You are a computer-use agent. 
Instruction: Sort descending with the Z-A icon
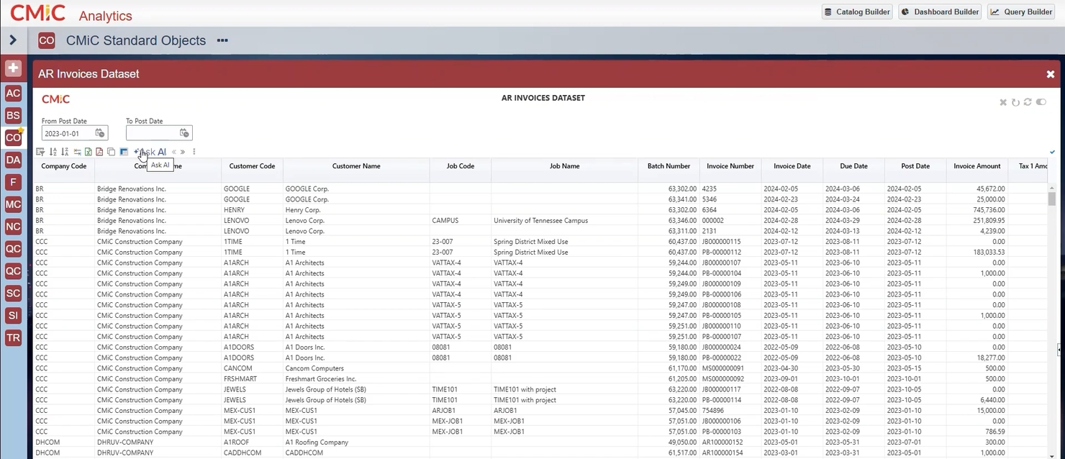65,152
